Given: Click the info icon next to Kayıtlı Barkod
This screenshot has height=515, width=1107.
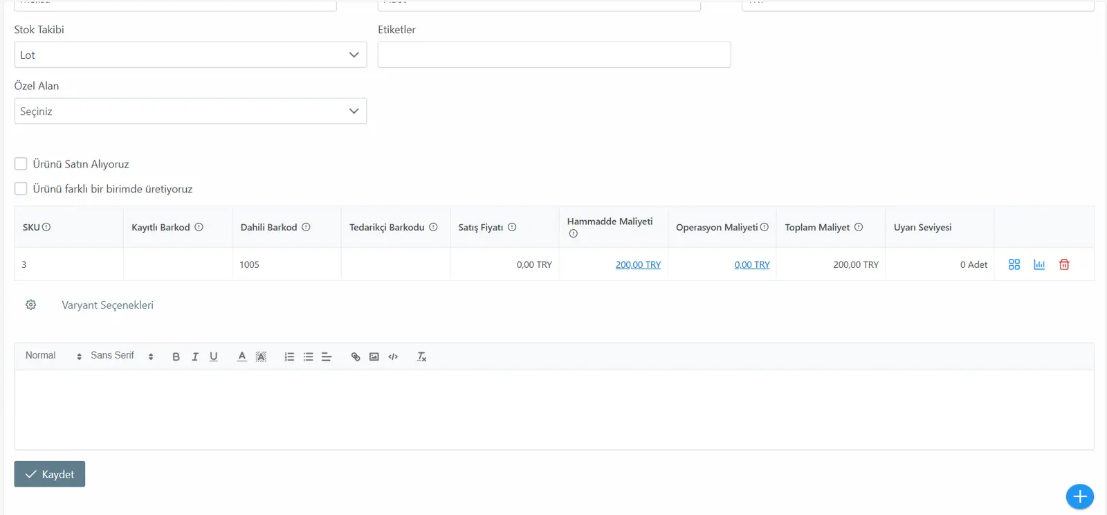Looking at the screenshot, I should 199,227.
